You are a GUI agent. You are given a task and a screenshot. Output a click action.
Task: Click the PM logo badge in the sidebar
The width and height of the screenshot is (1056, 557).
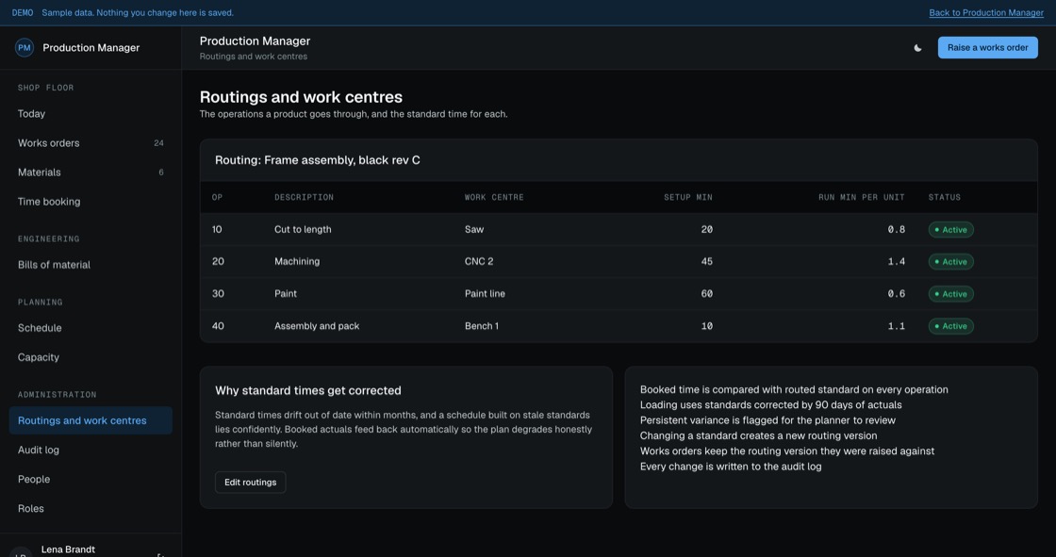point(25,47)
